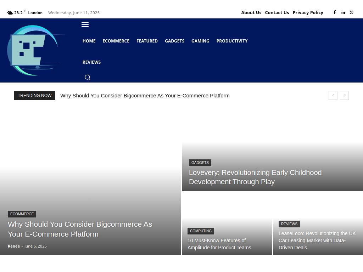Open author Renee's profile link
Viewport: 363px width, 272px height.
click(x=14, y=246)
